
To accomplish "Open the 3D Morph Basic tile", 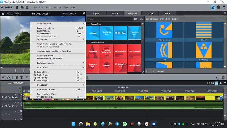I will [107, 33].
